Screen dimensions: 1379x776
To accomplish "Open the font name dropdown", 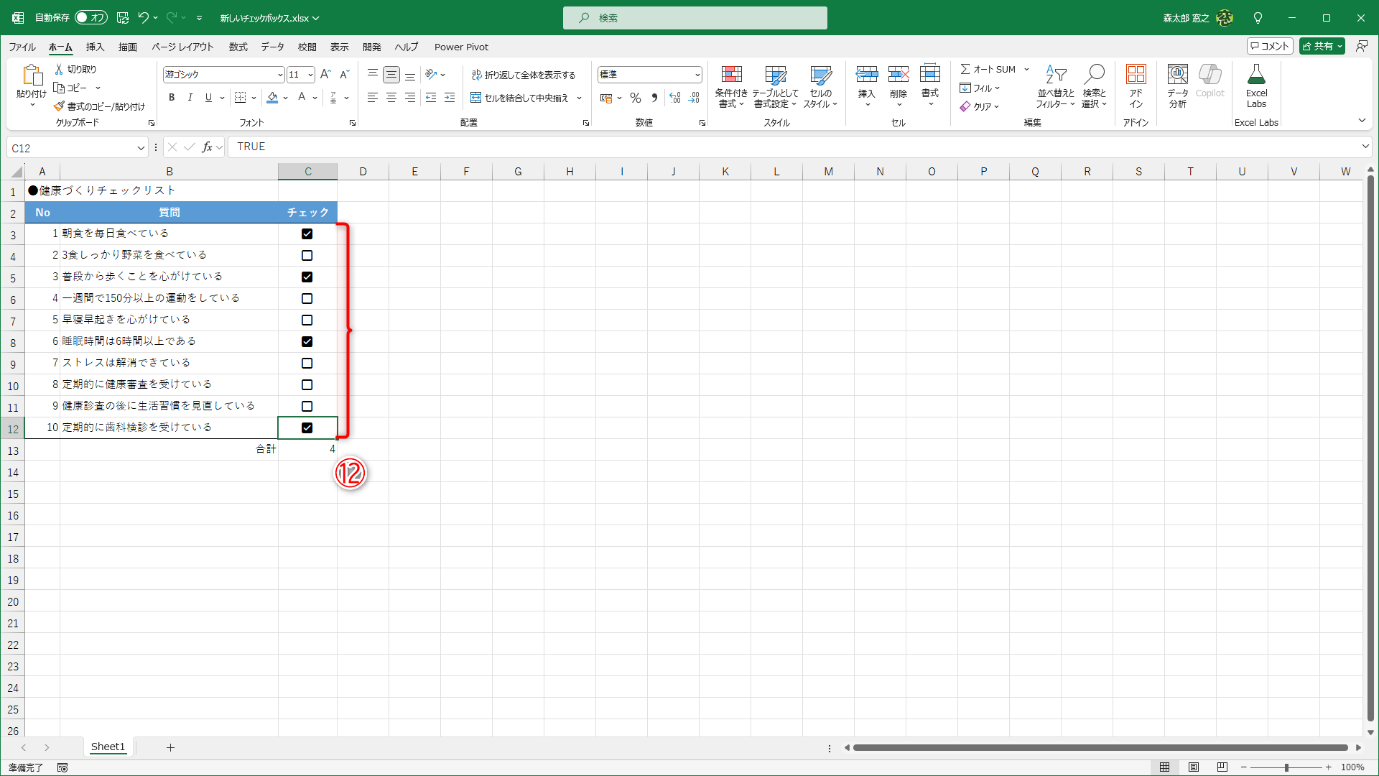I will [x=280, y=75].
